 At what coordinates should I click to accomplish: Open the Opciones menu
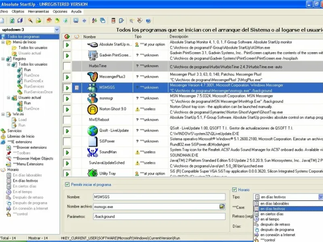point(60,12)
